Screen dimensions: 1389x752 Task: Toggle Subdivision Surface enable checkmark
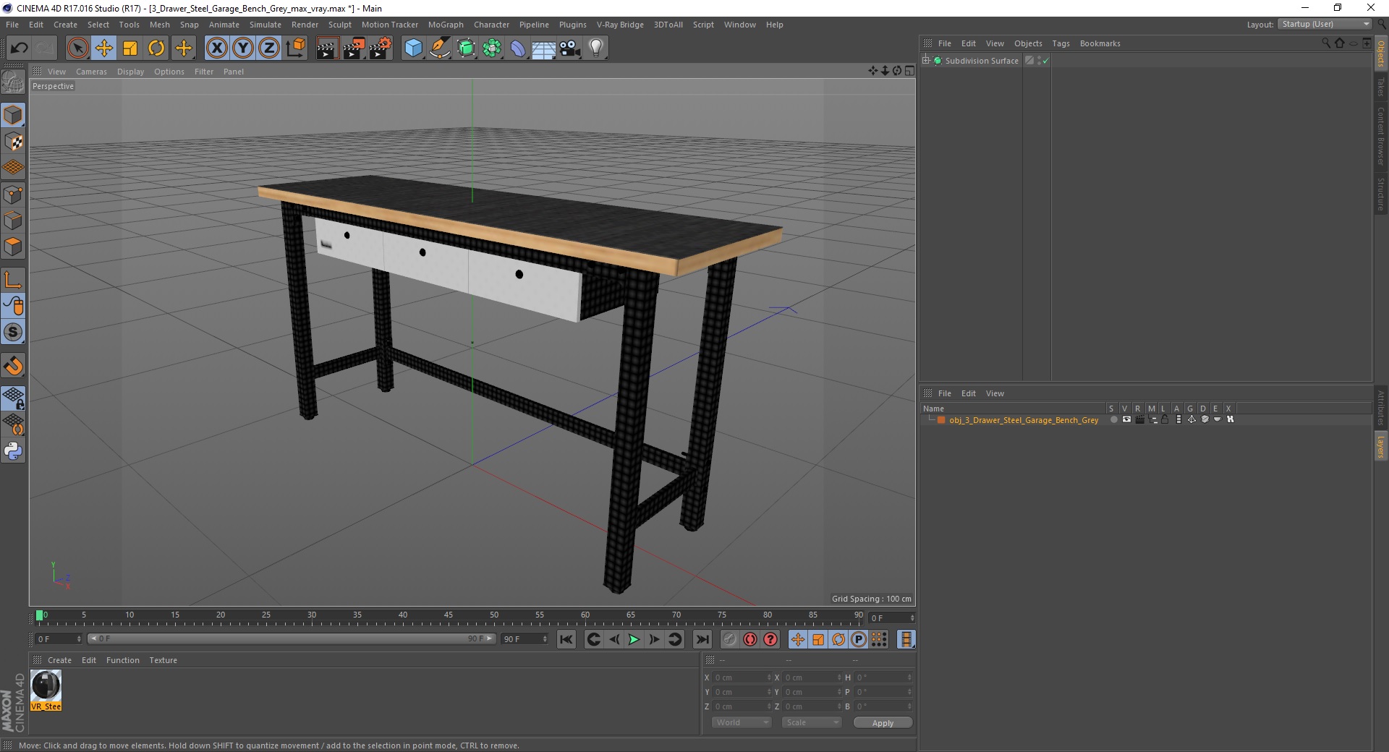1045,61
